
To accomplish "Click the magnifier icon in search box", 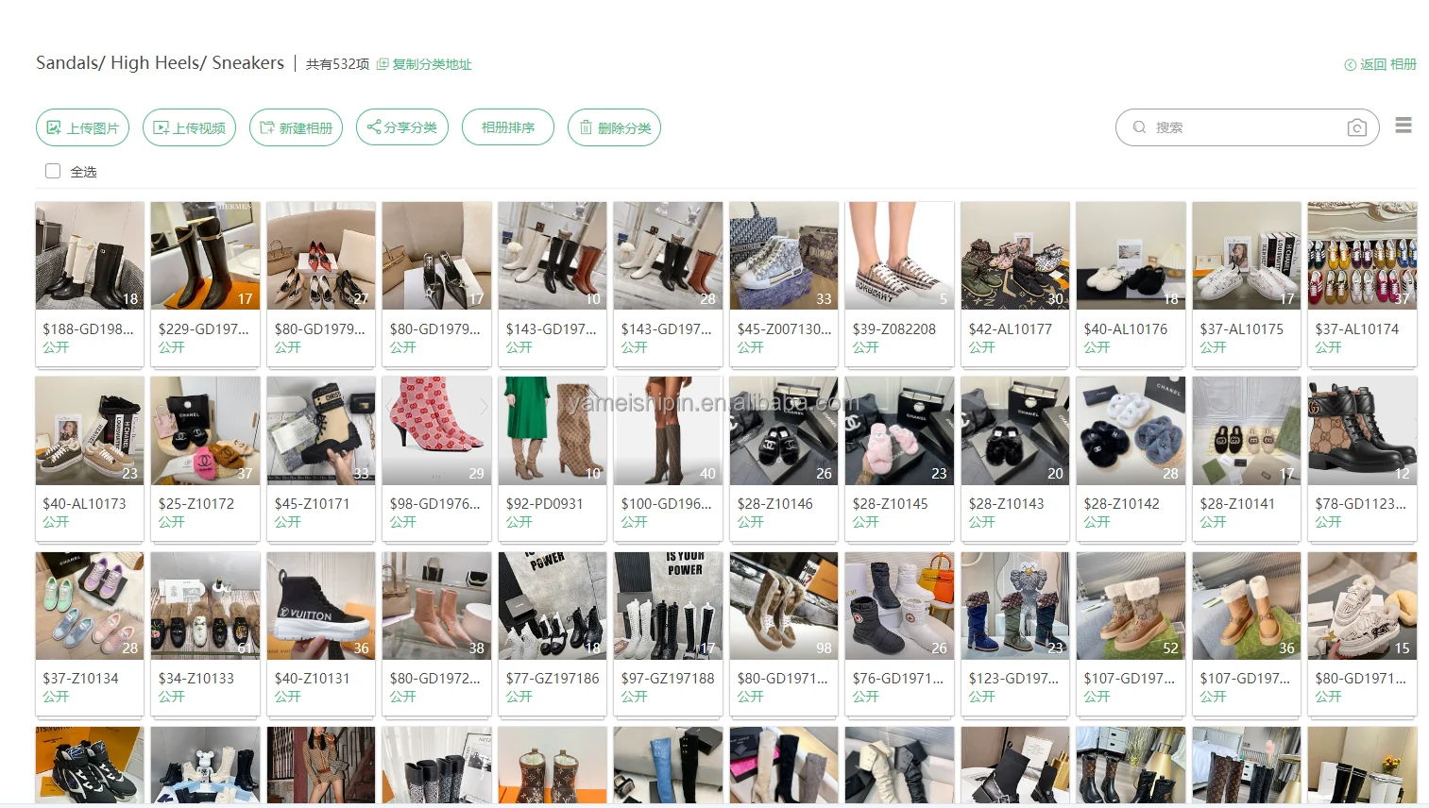I will tap(1140, 127).
